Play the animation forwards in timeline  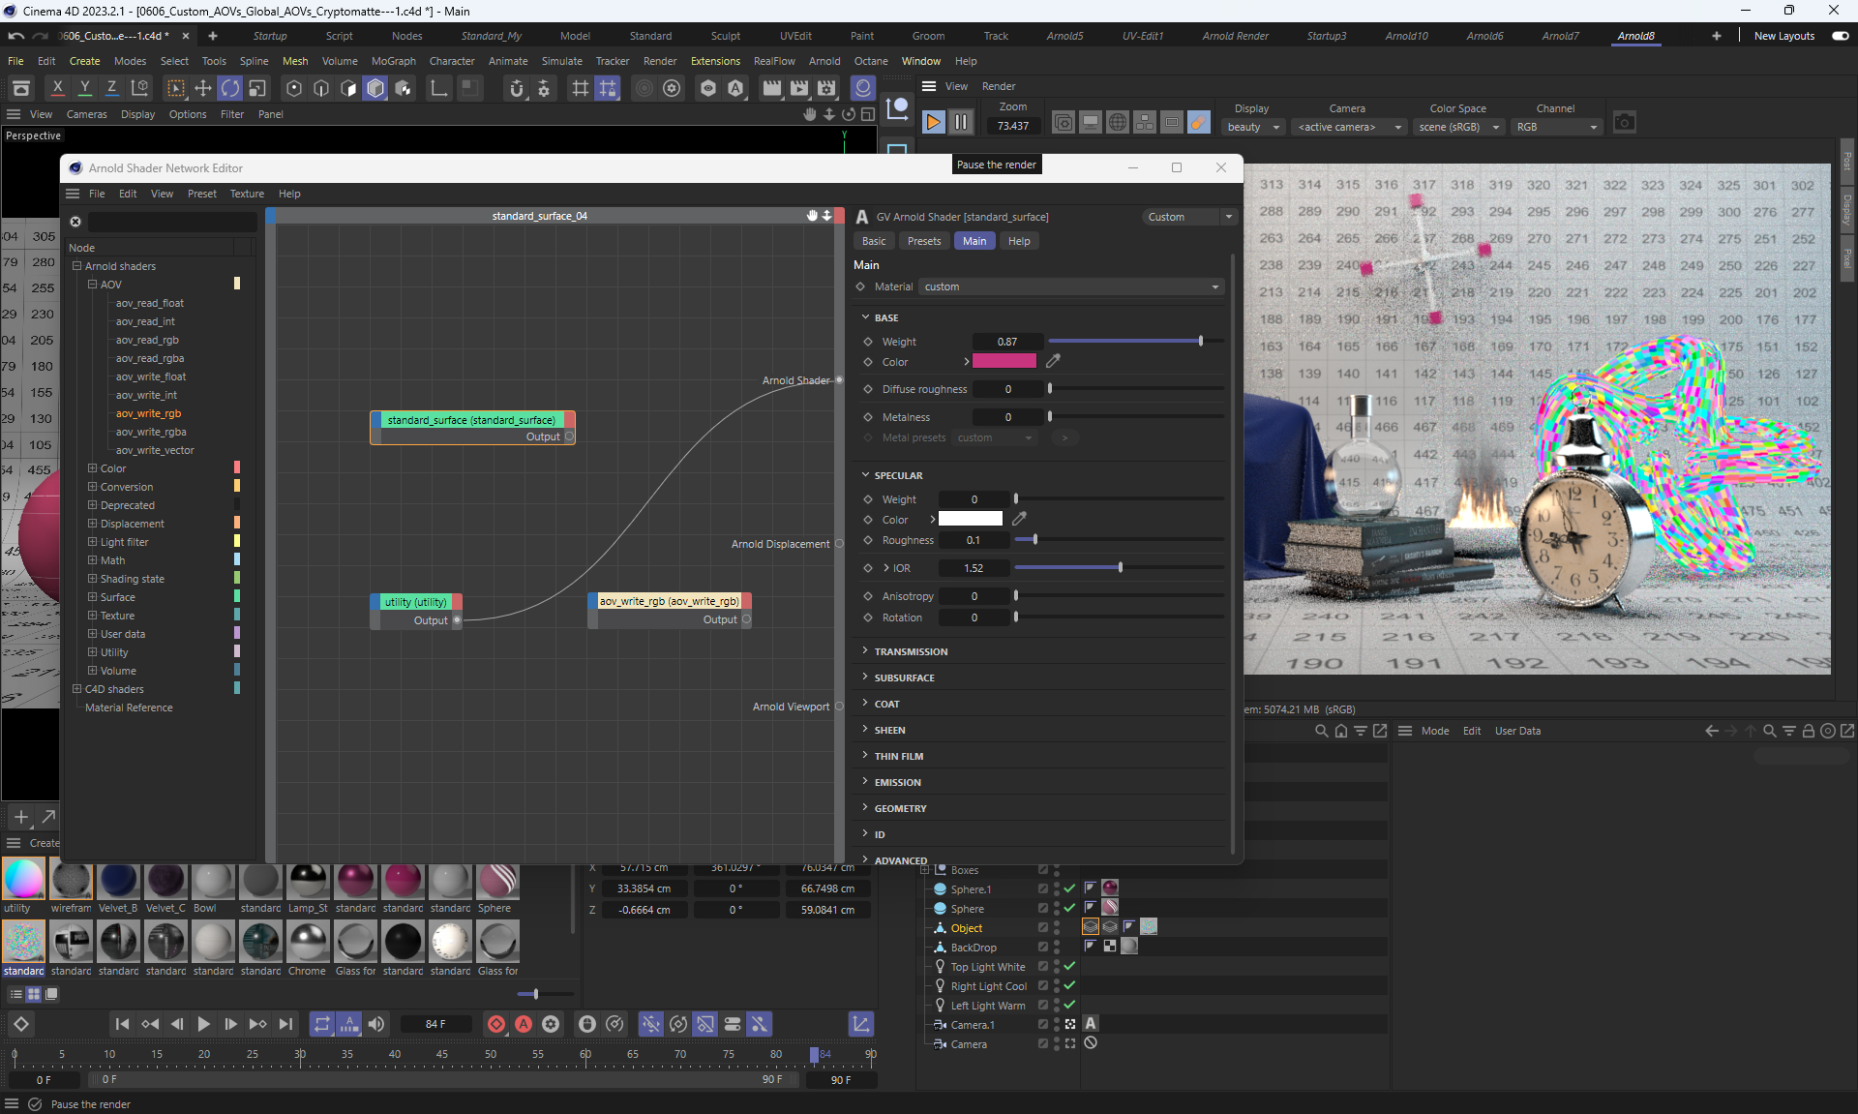click(203, 1024)
